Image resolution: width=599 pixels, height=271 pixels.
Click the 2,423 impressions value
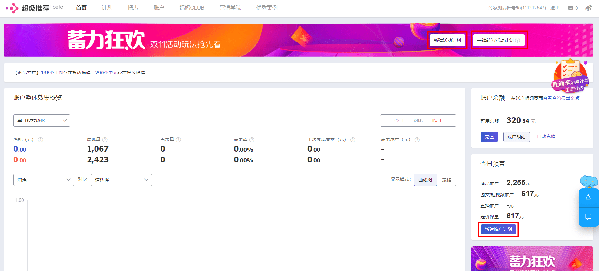98,160
